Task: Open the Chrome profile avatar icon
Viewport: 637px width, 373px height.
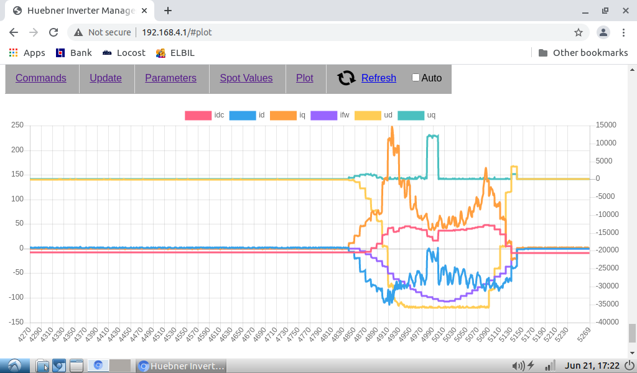Action: [x=603, y=32]
